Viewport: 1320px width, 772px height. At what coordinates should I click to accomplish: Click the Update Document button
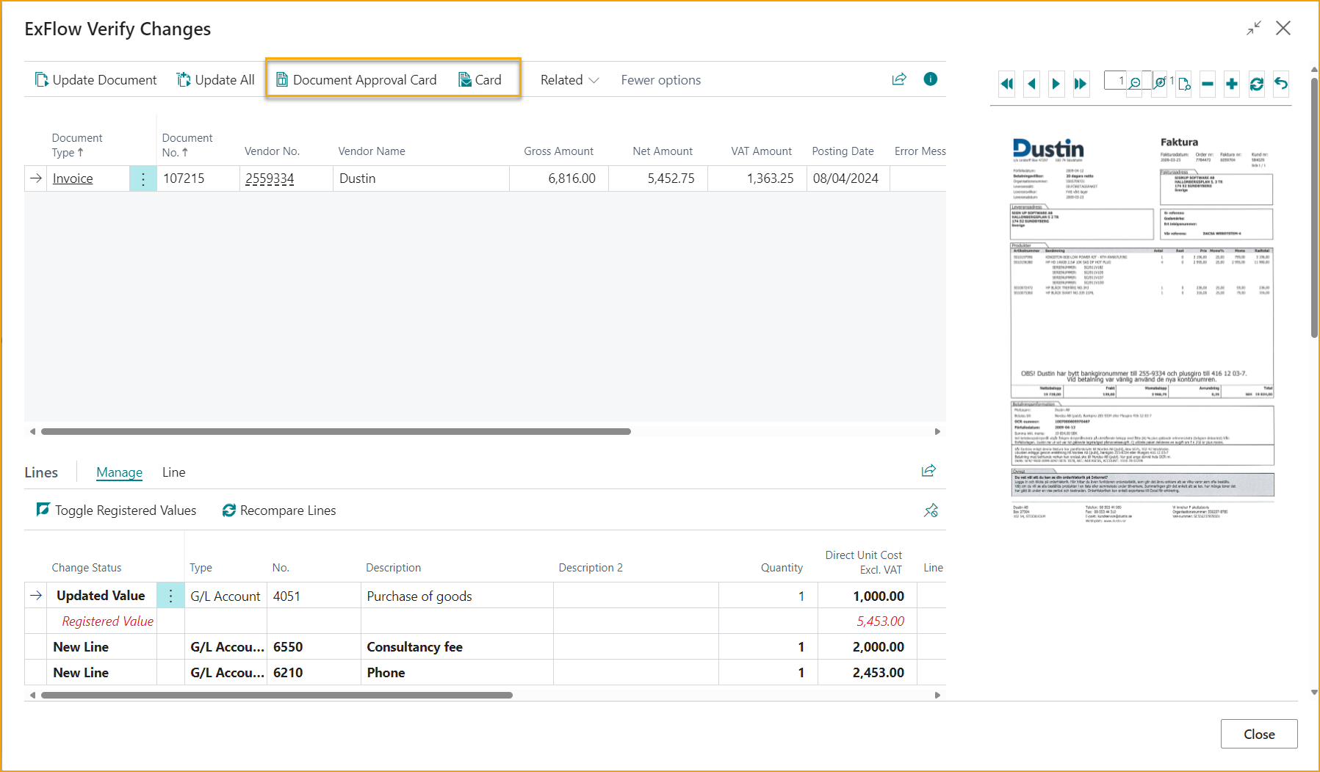pyautogui.click(x=96, y=80)
